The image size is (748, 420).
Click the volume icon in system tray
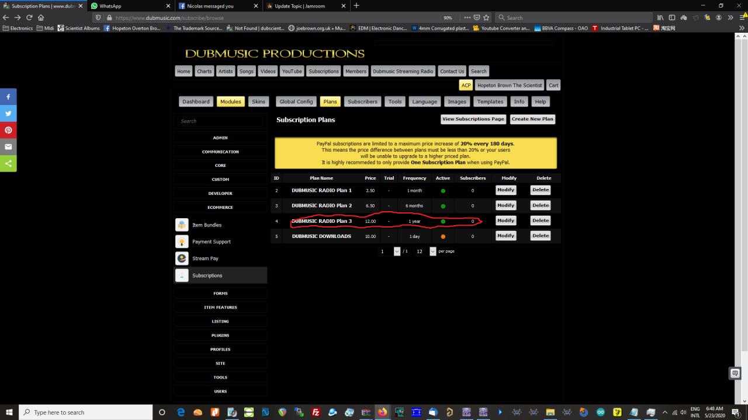(x=683, y=412)
